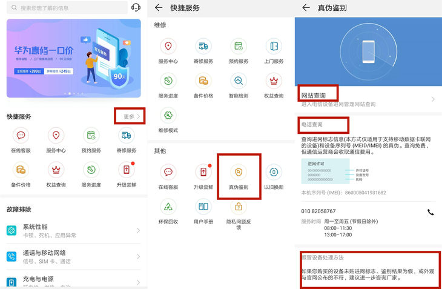The width and height of the screenshot is (442, 289).
Task: Tap the 假冒设备处理方法 heading
Action: click(323, 257)
